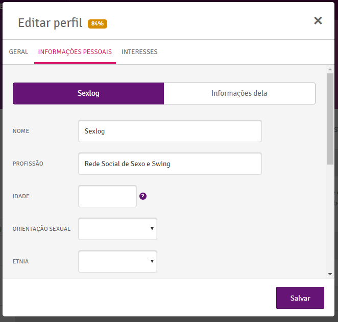Save profile with Salvar button
338x322 pixels.
tap(300, 298)
